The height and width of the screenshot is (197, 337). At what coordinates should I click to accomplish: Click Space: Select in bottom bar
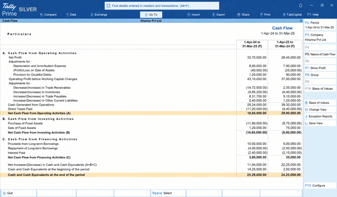[x=168, y=193]
